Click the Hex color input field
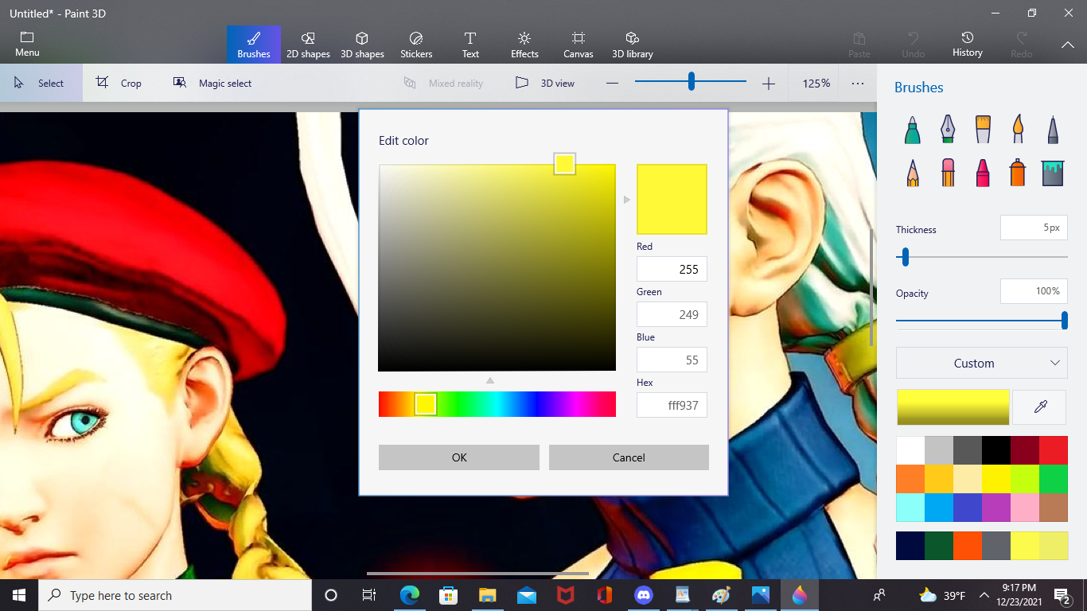Viewport: 1087px width, 611px height. pyautogui.click(x=672, y=405)
